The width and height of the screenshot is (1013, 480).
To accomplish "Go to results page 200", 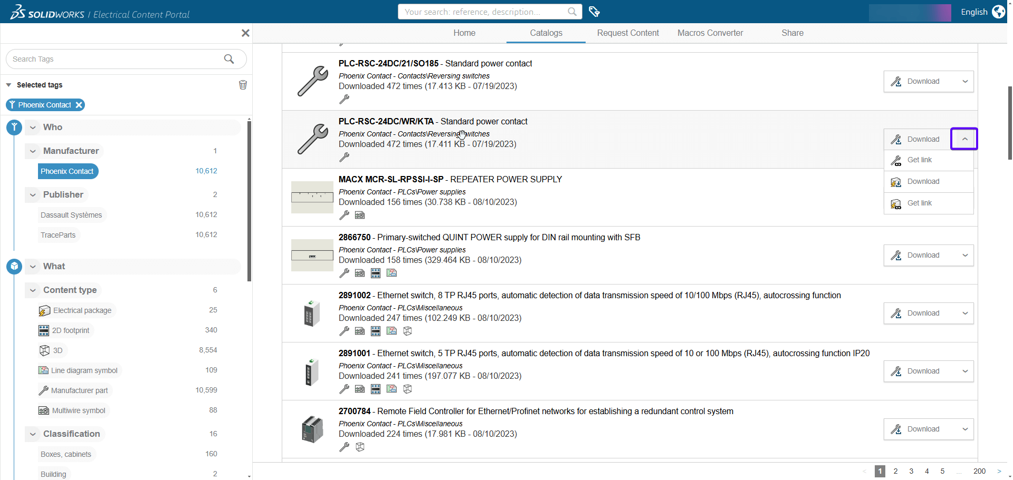I will click(x=979, y=471).
